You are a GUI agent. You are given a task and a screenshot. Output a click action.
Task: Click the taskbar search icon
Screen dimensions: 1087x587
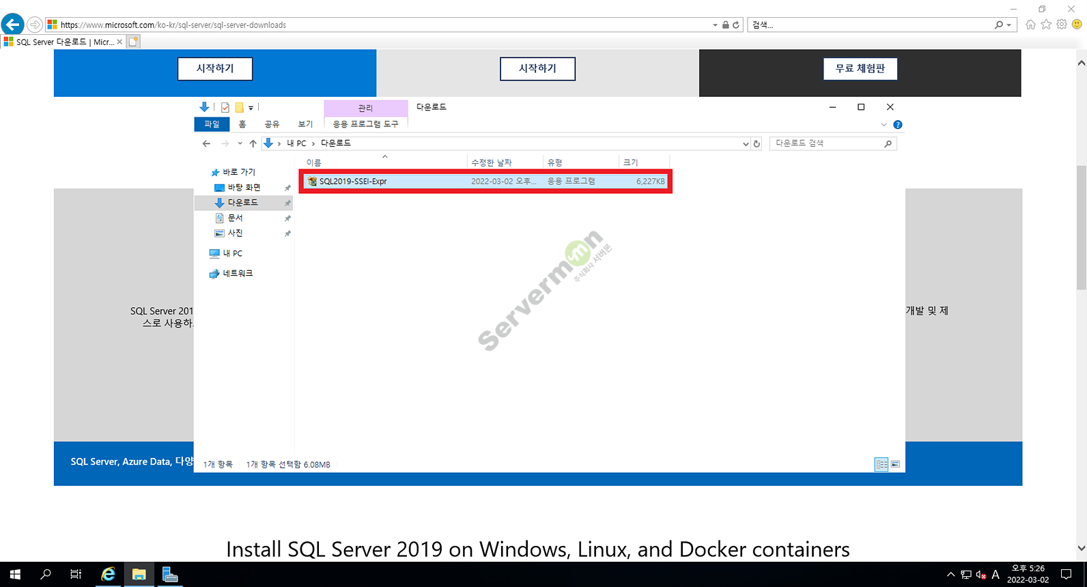(x=46, y=575)
